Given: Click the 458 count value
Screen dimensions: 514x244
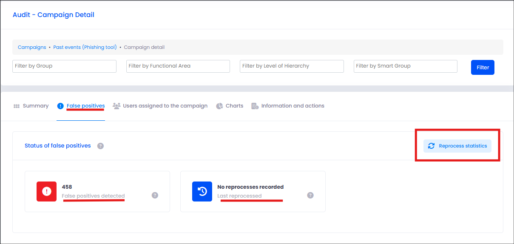Looking at the screenshot, I should tap(67, 187).
